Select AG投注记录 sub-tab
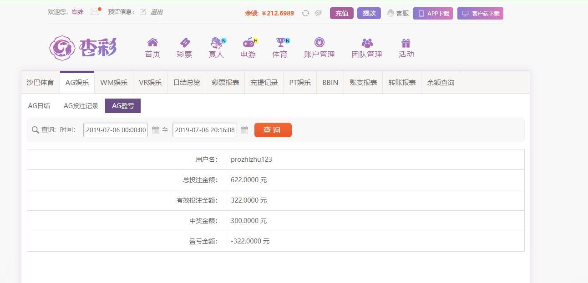 tap(81, 106)
